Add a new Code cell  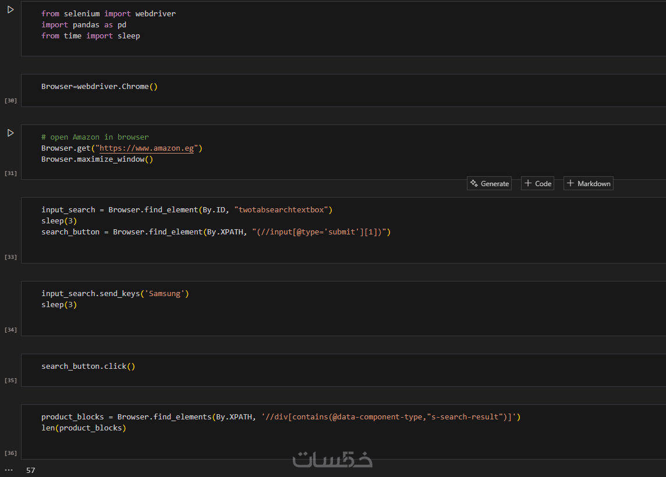(537, 184)
